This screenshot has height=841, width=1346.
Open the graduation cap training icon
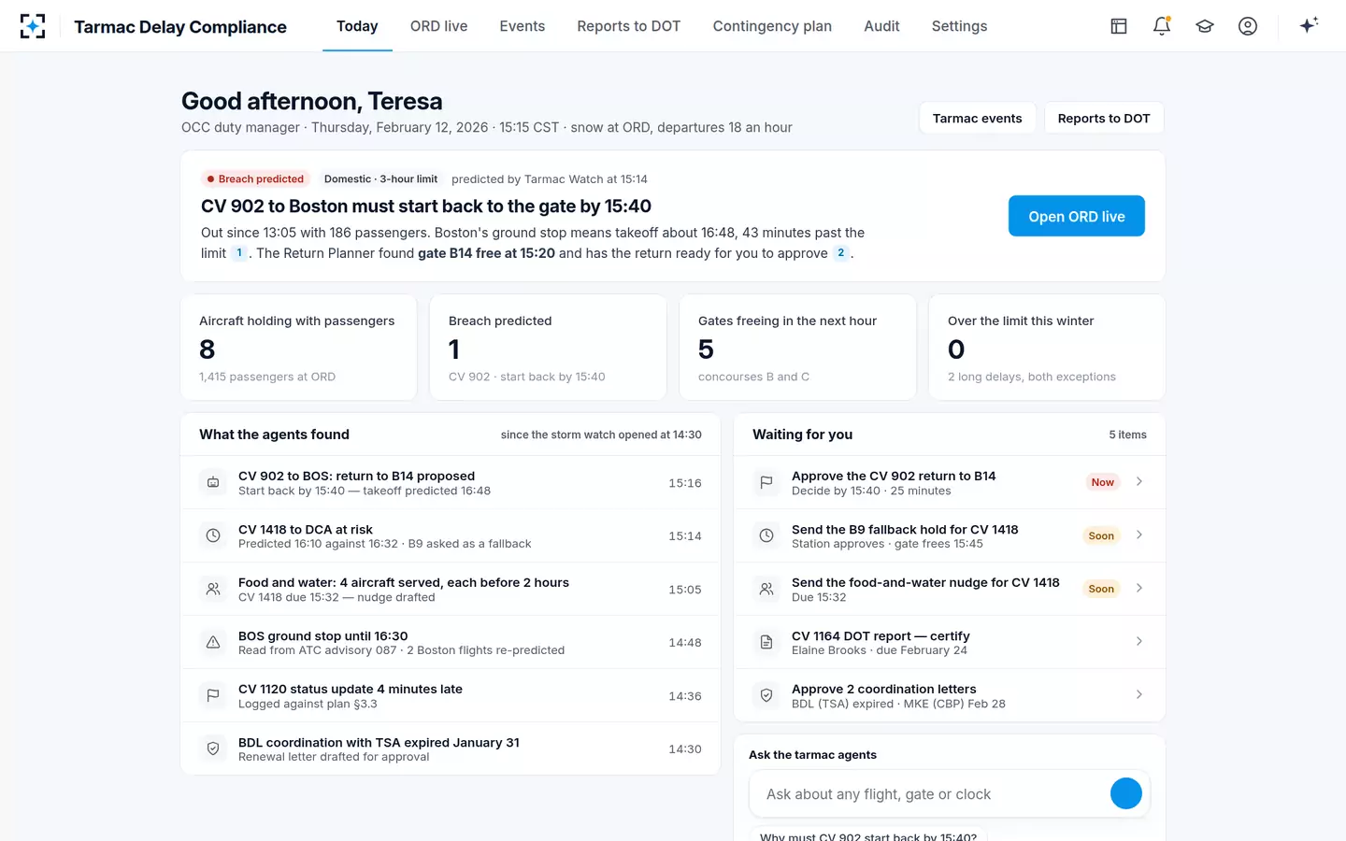pos(1205,26)
